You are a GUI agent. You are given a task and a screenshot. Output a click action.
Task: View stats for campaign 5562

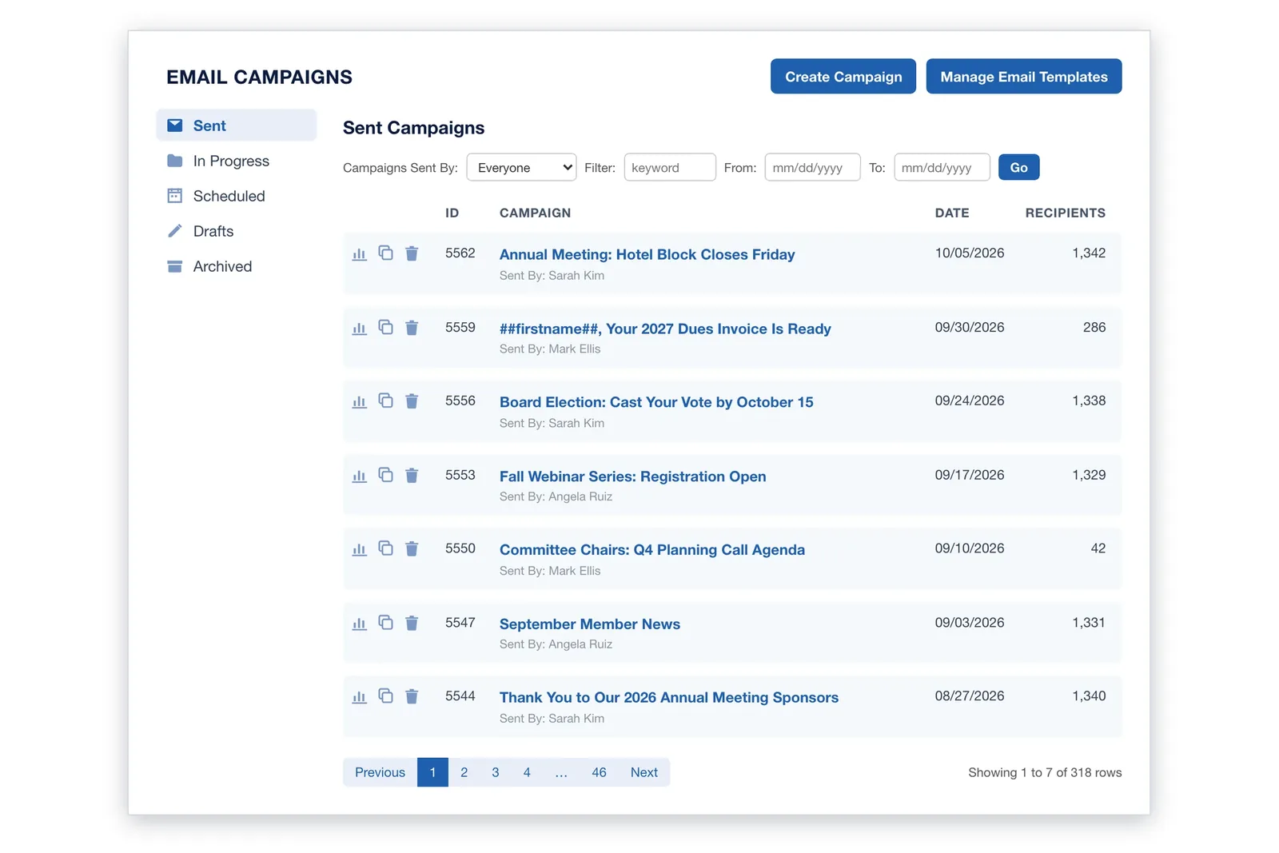(359, 254)
